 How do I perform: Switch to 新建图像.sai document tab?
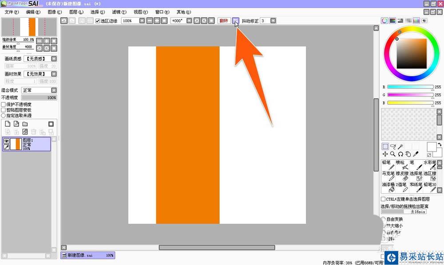tap(88, 255)
